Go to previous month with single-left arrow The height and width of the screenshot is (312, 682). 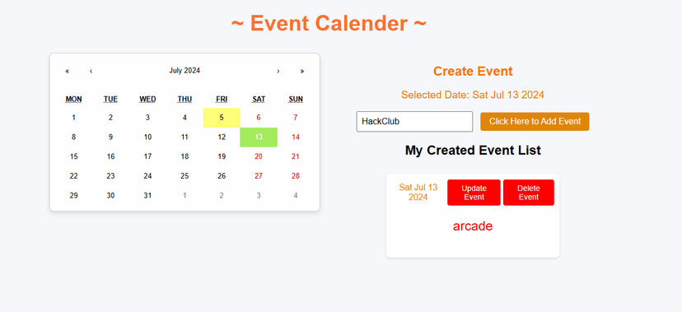pyautogui.click(x=91, y=71)
